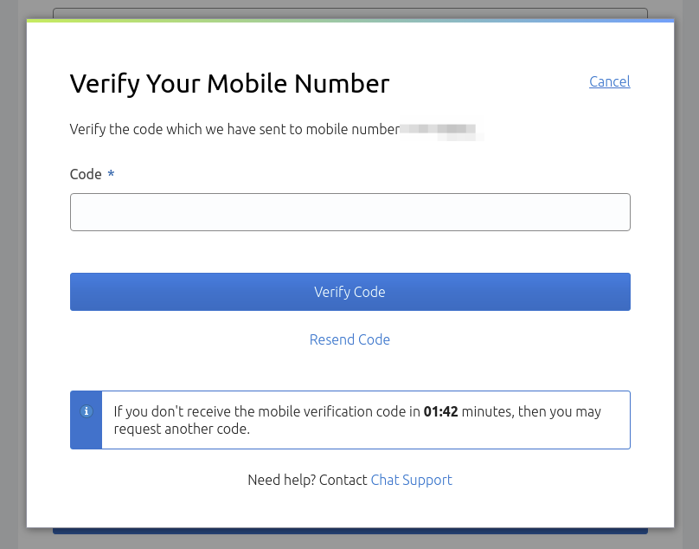
Task: Cancel the mobile verification
Action: pyautogui.click(x=609, y=81)
